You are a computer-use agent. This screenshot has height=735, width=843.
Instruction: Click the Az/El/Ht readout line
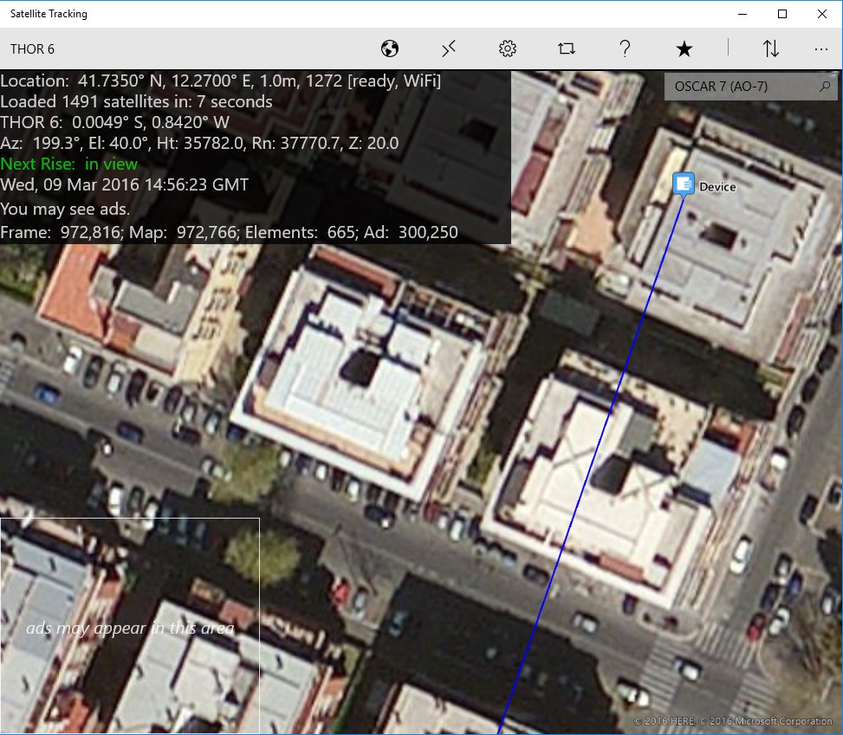tap(199, 144)
